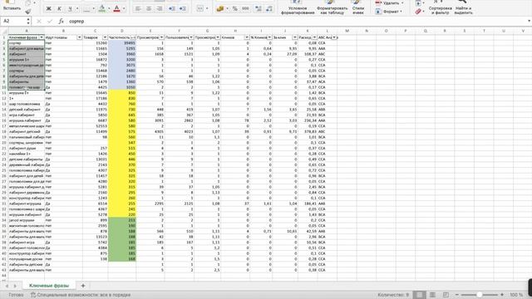Open filter dropdown for Идут показы column
This screenshot has height=299, width=532.
click(x=79, y=37)
